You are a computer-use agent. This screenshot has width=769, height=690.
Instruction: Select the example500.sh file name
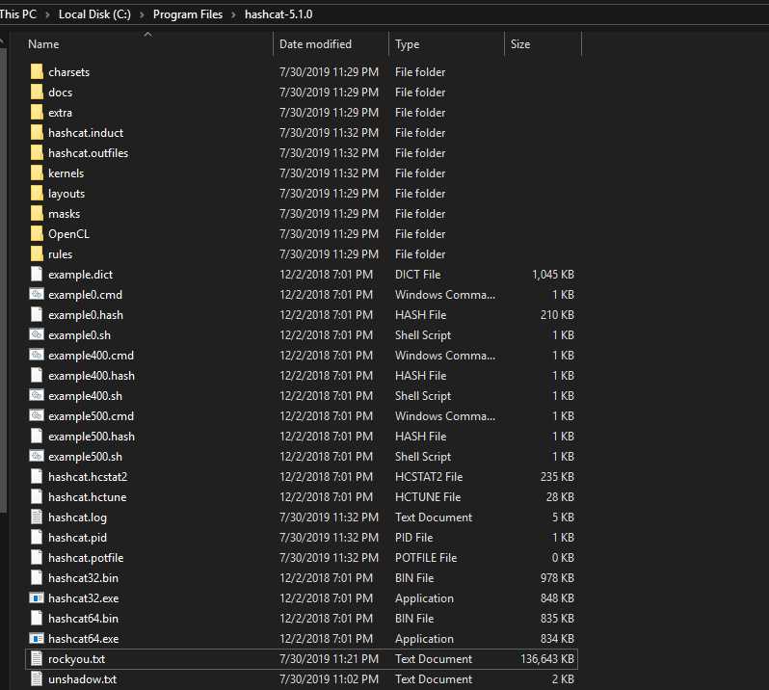(x=86, y=457)
